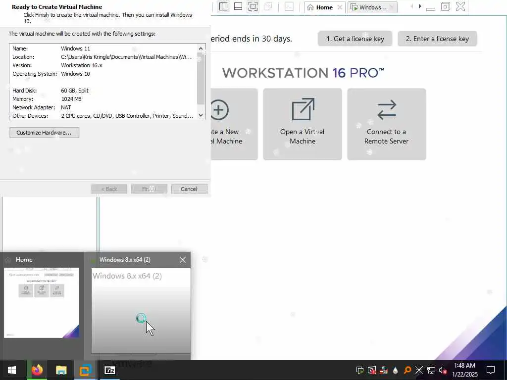
Task: Click Cancel in the wizard
Action: click(189, 189)
